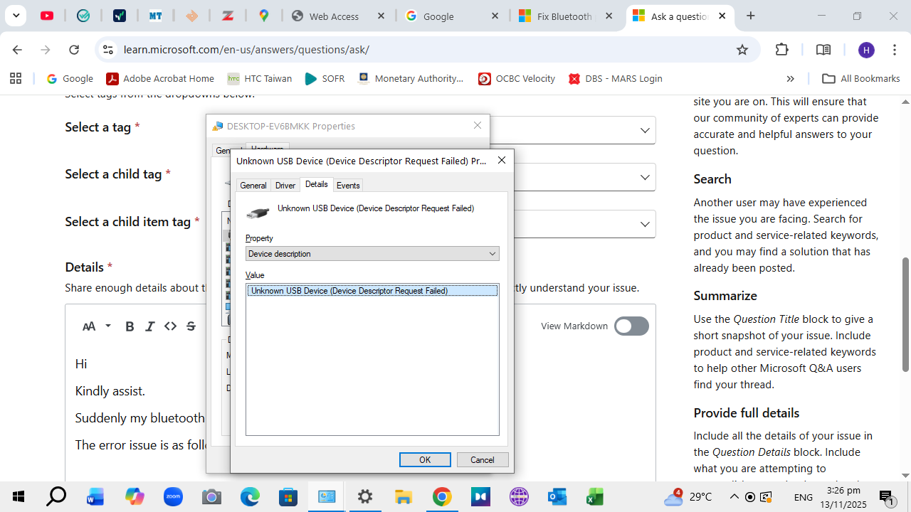
Task: Toggle bold formatting in the Details editor
Action: point(130,326)
